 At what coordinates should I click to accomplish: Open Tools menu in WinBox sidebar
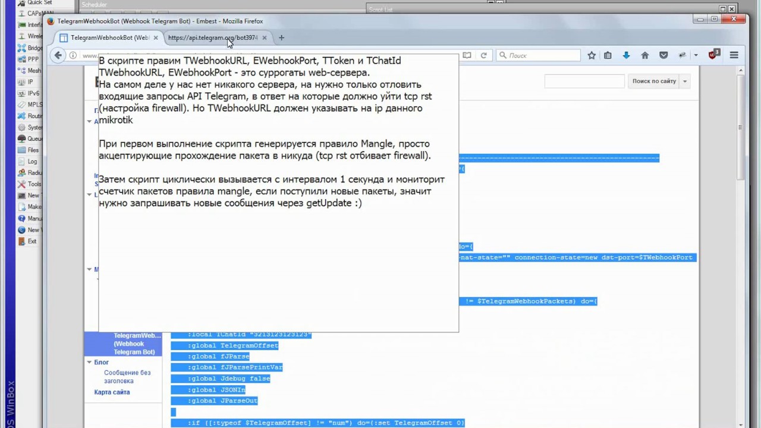[30, 184]
